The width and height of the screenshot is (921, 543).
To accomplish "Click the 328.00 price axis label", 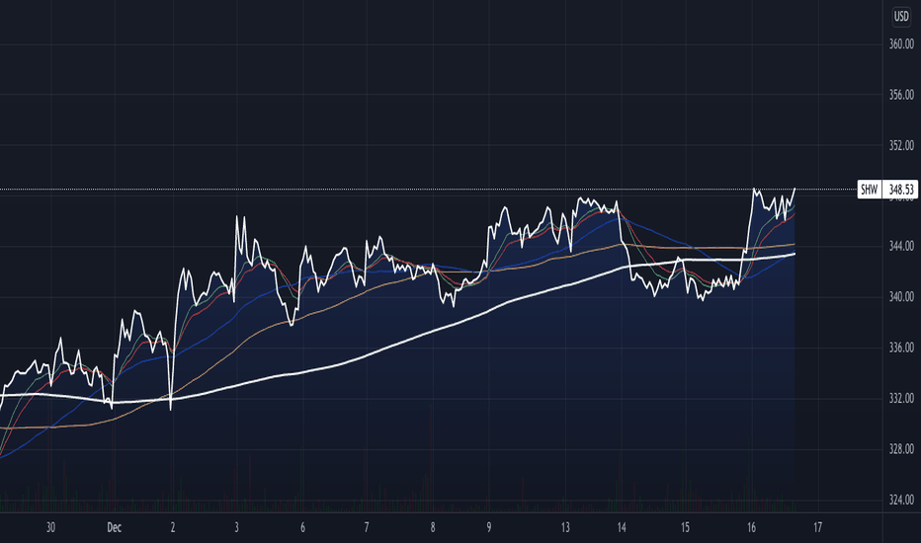I will click(901, 449).
